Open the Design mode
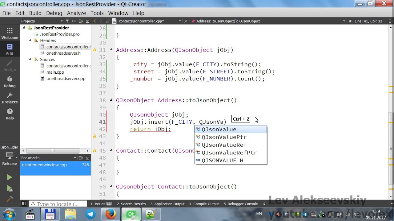The width and height of the screenshot is (394, 221). [10, 66]
